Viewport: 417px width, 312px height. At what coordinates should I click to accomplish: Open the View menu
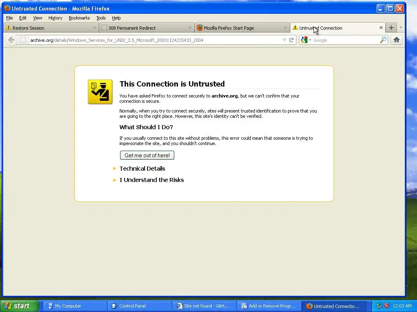click(x=37, y=18)
